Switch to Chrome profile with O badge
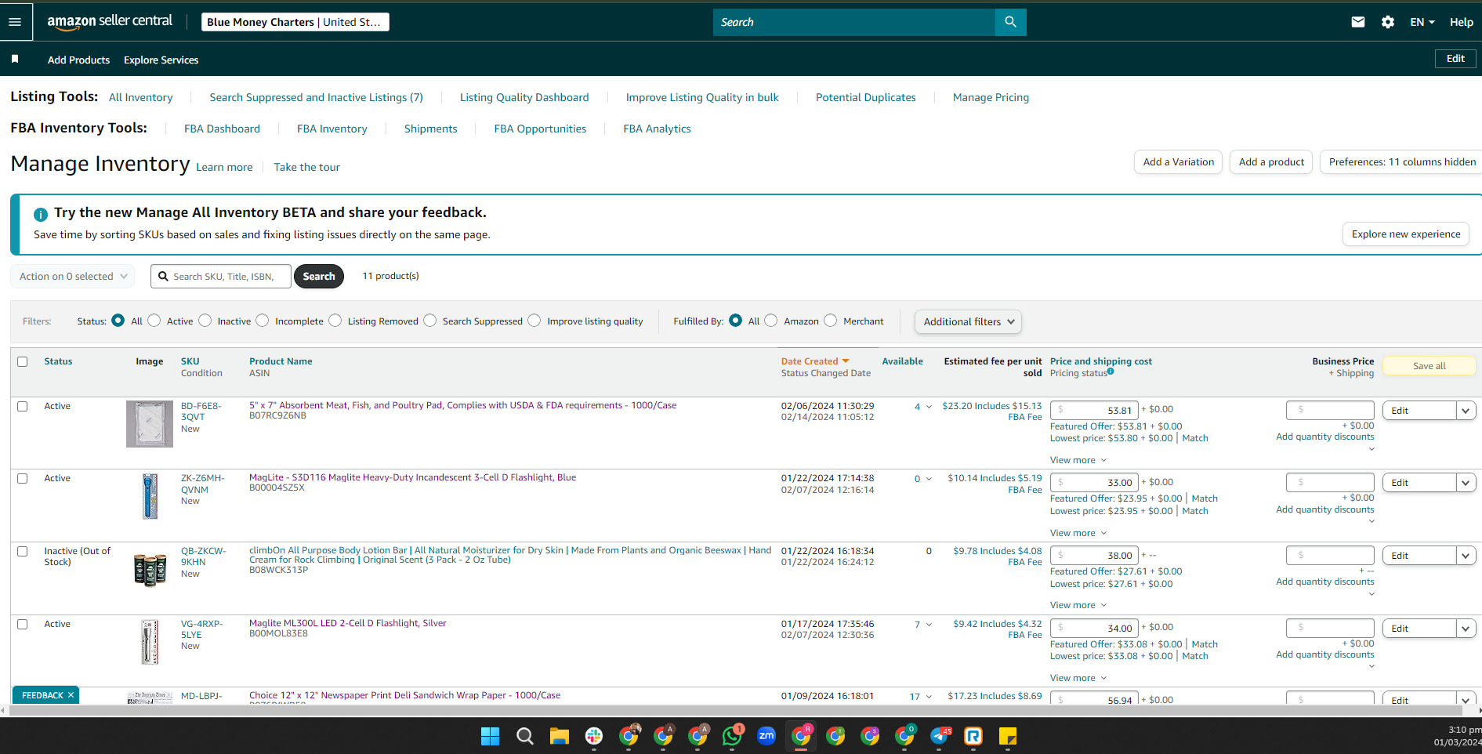Image resolution: width=1482 pixels, height=754 pixels. (x=905, y=736)
